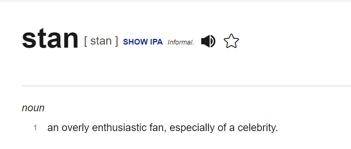This screenshot has width=351, height=149.
Task: Click the horizontal divider under the headword
Action: (186, 86)
